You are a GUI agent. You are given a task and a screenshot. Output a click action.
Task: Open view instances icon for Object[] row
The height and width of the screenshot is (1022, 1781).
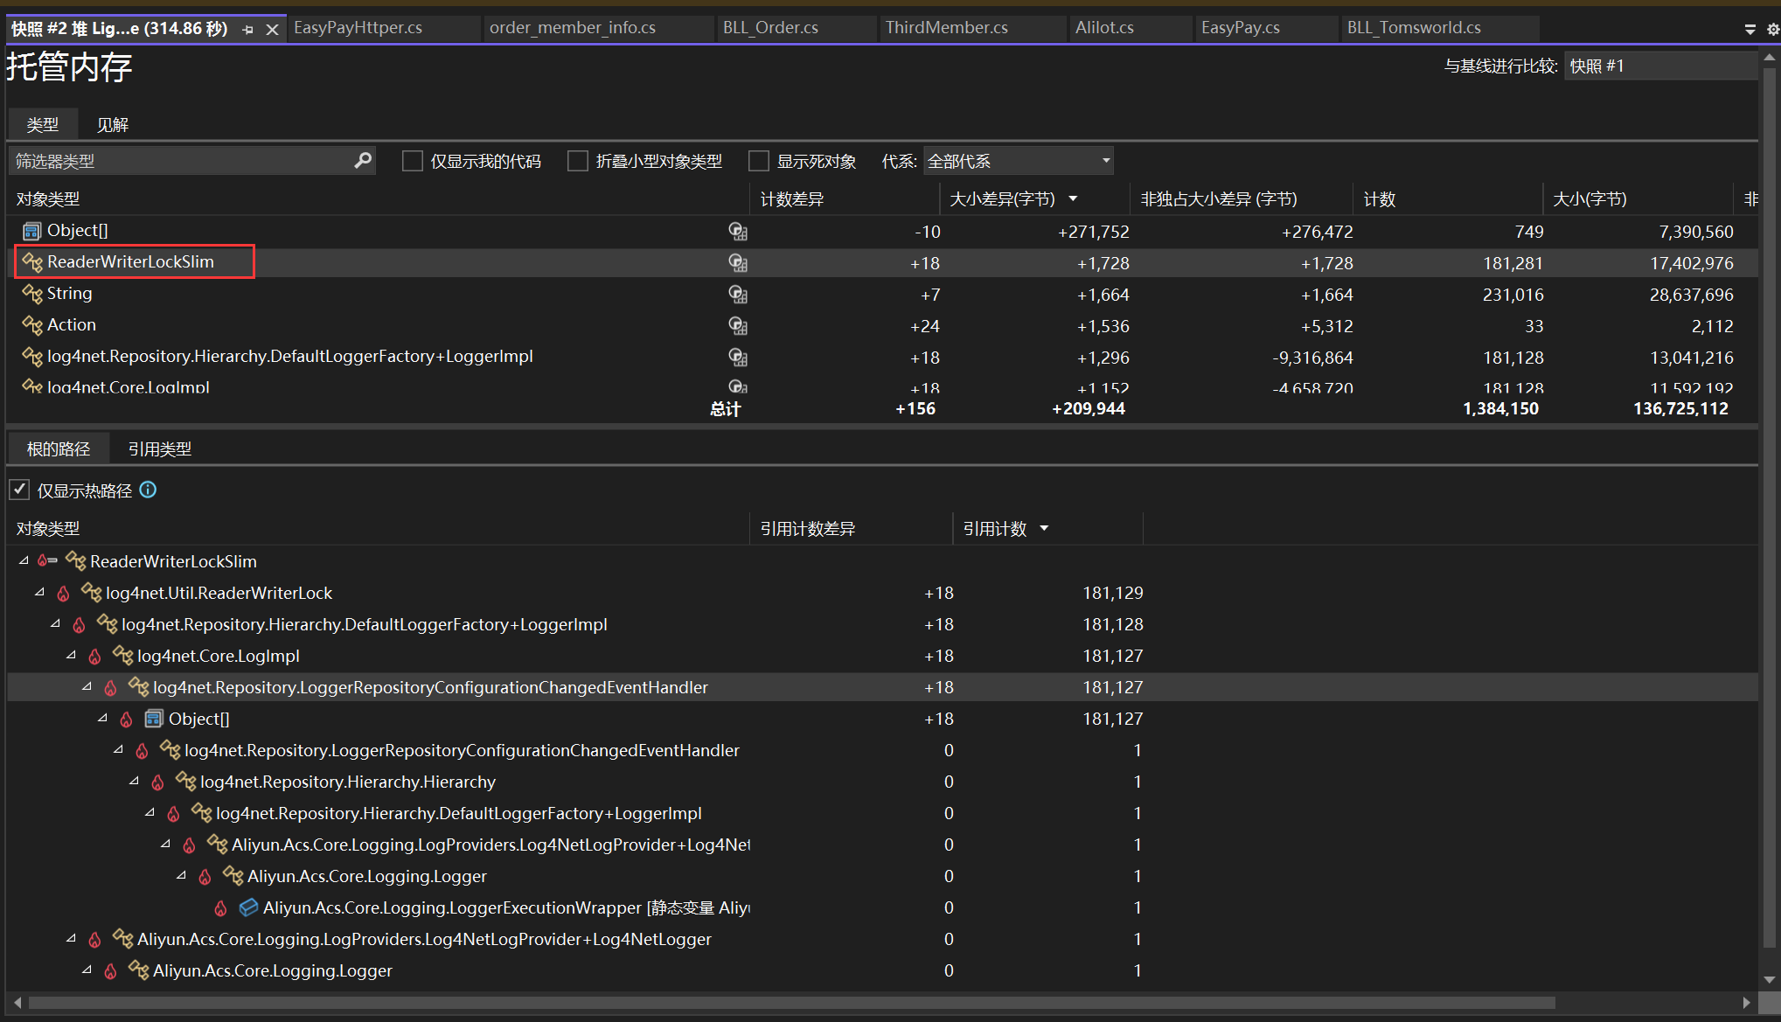738,232
